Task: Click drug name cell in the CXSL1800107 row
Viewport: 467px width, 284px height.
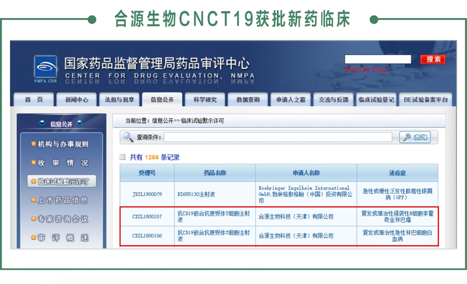Action: click(x=215, y=217)
